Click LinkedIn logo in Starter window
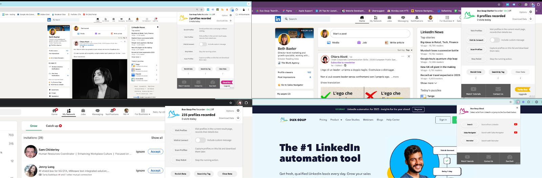542x178 pixels. pos(278,19)
